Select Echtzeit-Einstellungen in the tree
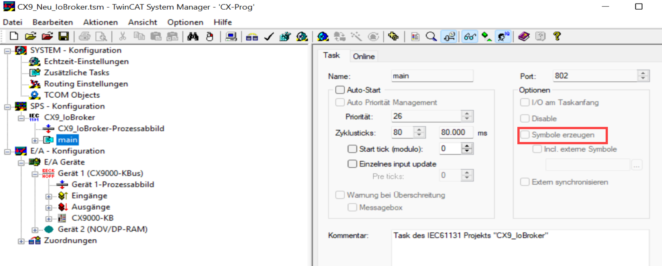This screenshot has height=266, width=662. point(86,61)
